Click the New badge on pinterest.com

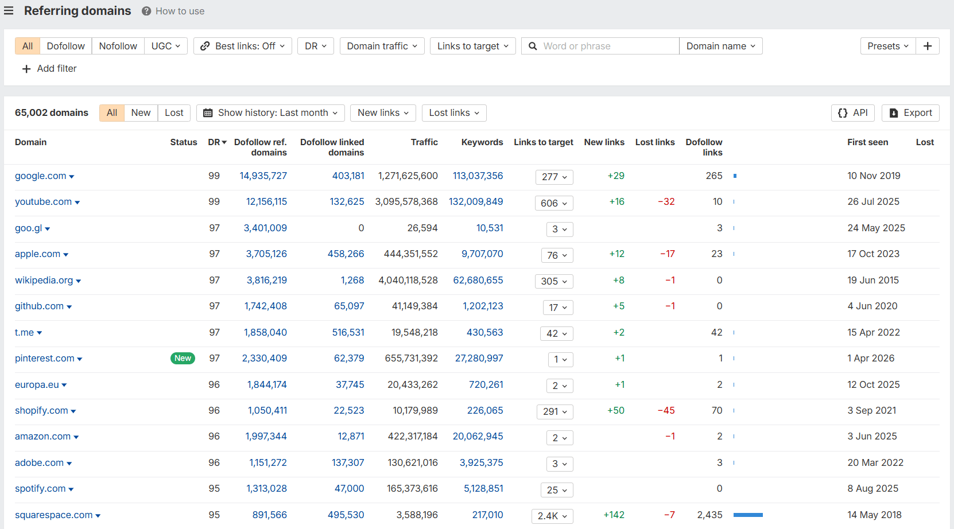tap(183, 359)
